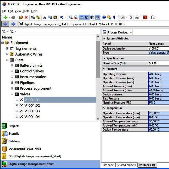
Task: Click the grey cloud-shaped toolbar icon
Action: point(13,17)
